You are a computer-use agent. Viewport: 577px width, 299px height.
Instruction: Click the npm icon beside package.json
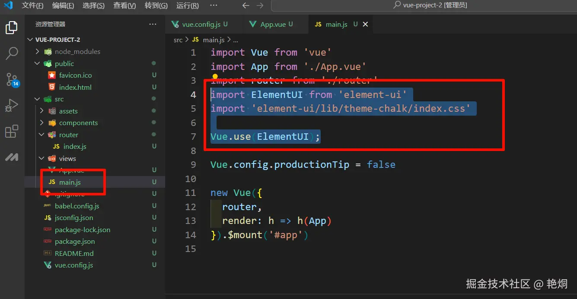pyautogui.click(x=48, y=242)
